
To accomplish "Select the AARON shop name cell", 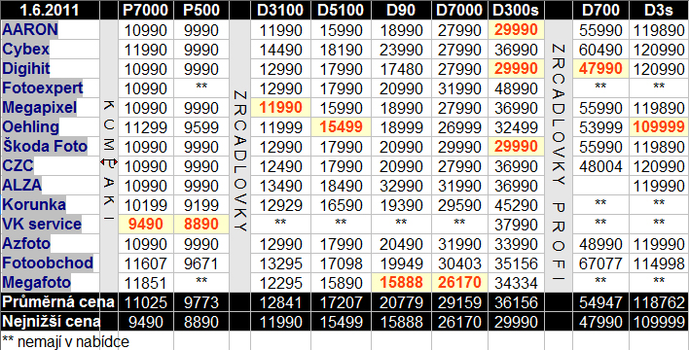I will (30, 29).
